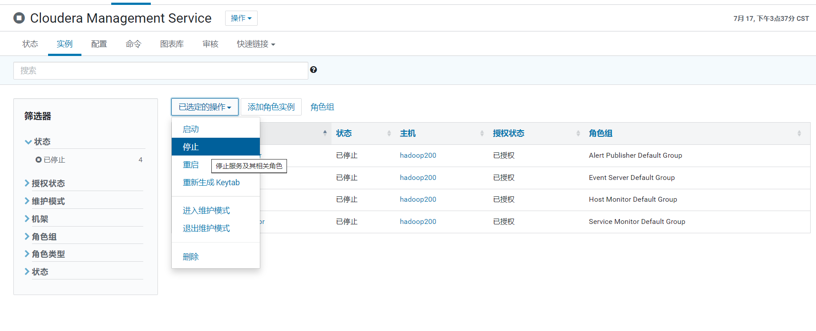
Task: Select 重新生成 Keytab menu entry
Action: [x=216, y=183]
